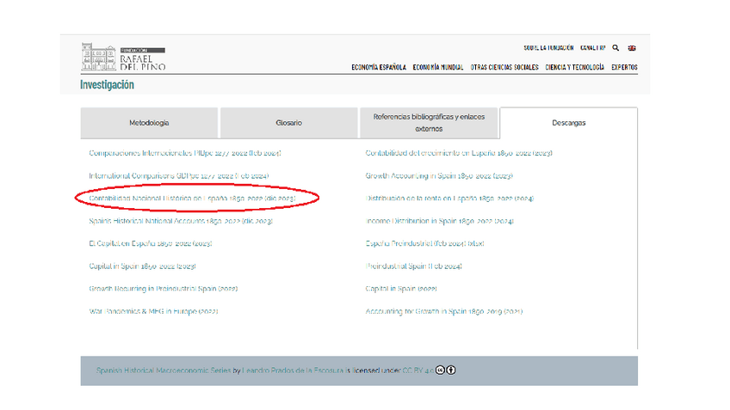This screenshot has width=730, height=410.
Task: Download Contabilidad Nacional Histórica en España file
Action: click(x=192, y=199)
